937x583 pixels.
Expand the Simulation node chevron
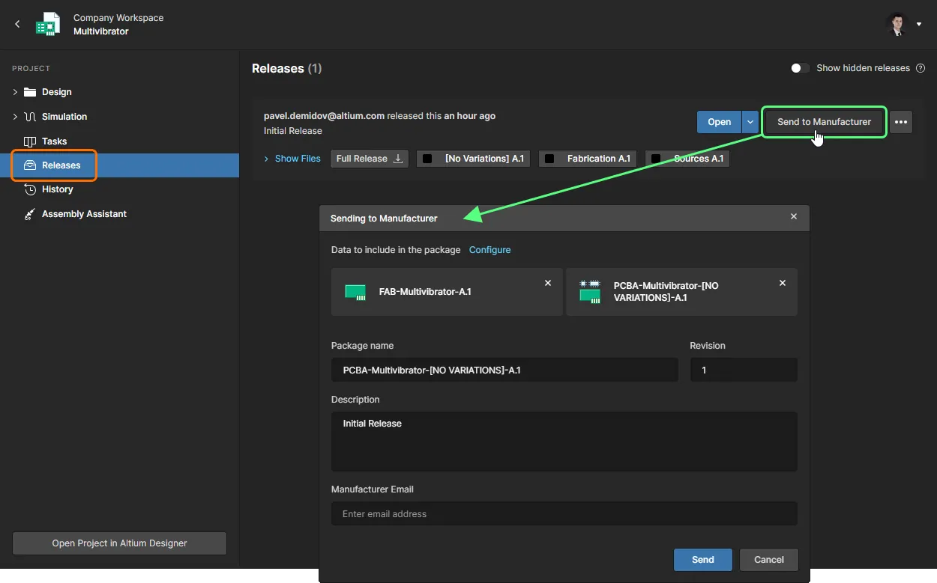(x=15, y=117)
